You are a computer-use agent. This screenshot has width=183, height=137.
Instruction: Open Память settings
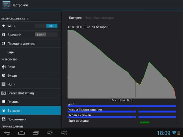pyautogui.click(x=30, y=102)
